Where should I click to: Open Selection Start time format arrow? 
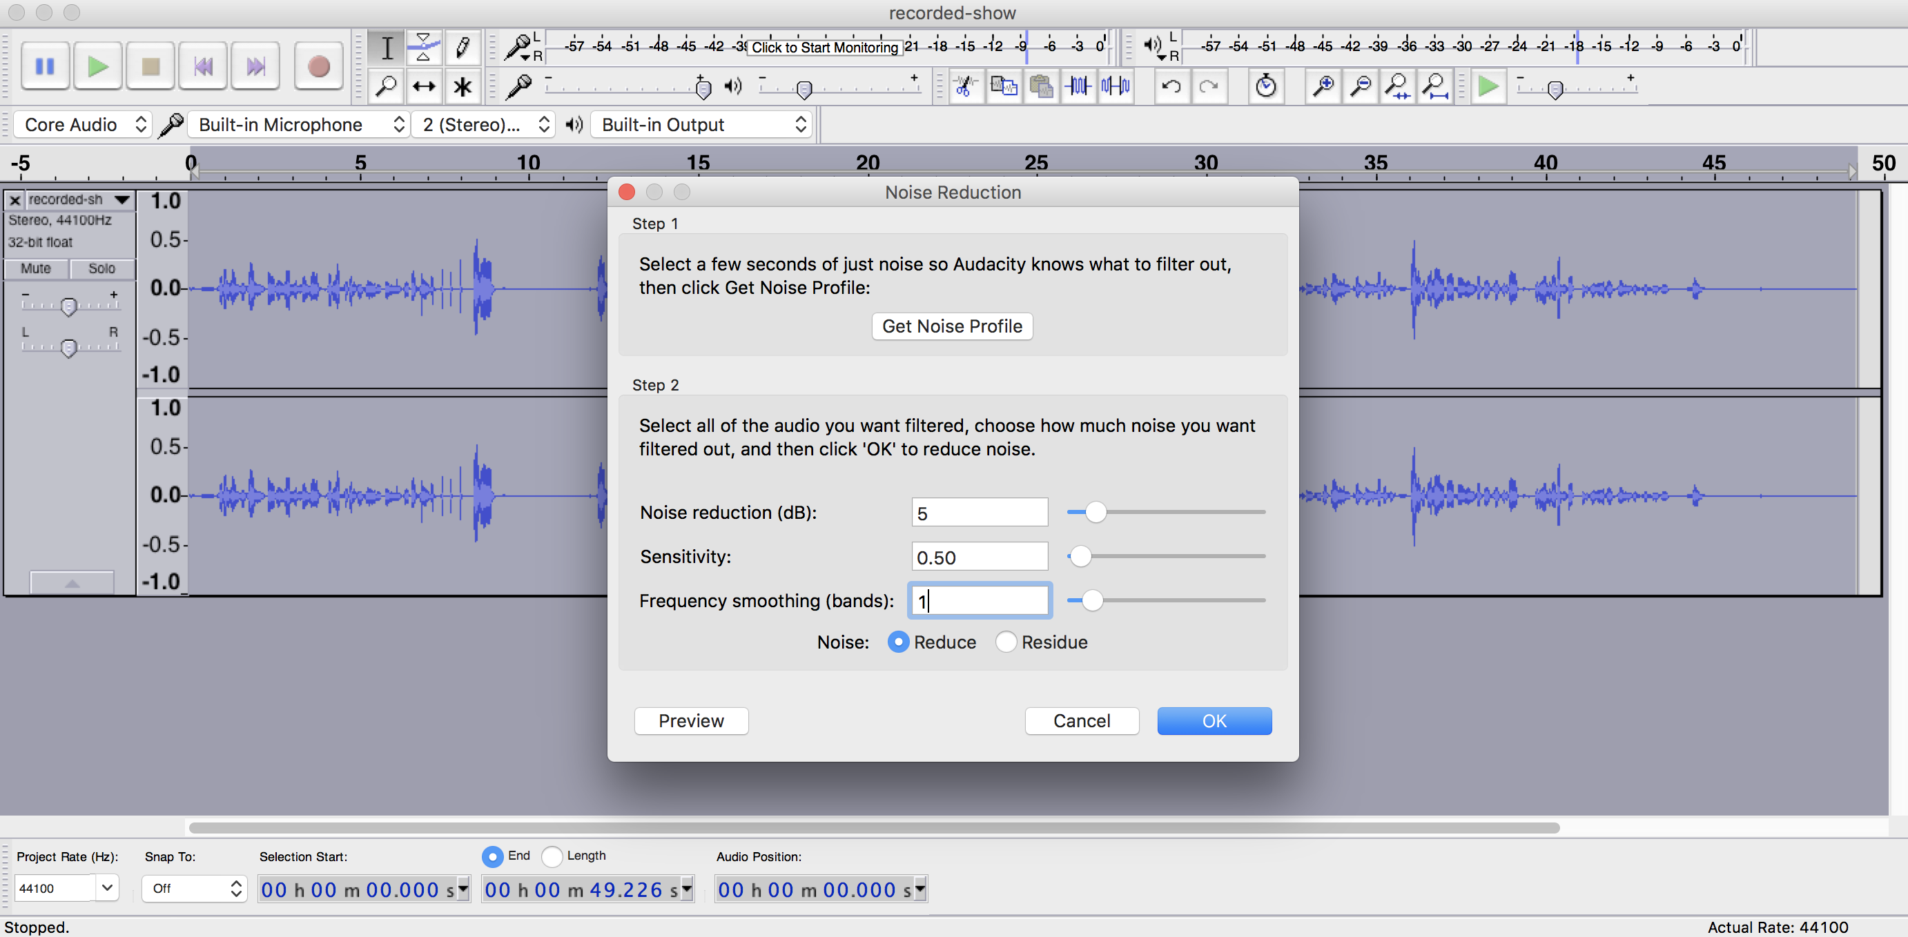coord(463,888)
